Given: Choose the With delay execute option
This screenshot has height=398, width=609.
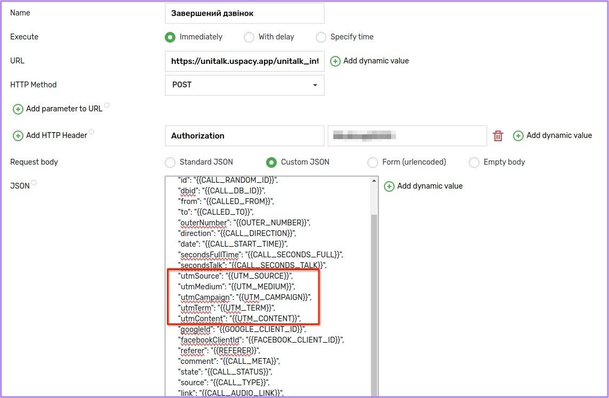Looking at the screenshot, I should point(249,37).
